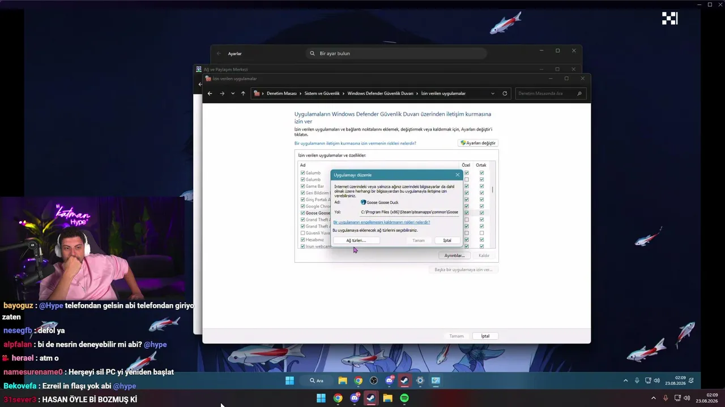The width and height of the screenshot is (725, 407).
Task: Open File Explorer on the bottom-most taskbar
Action: click(387, 398)
